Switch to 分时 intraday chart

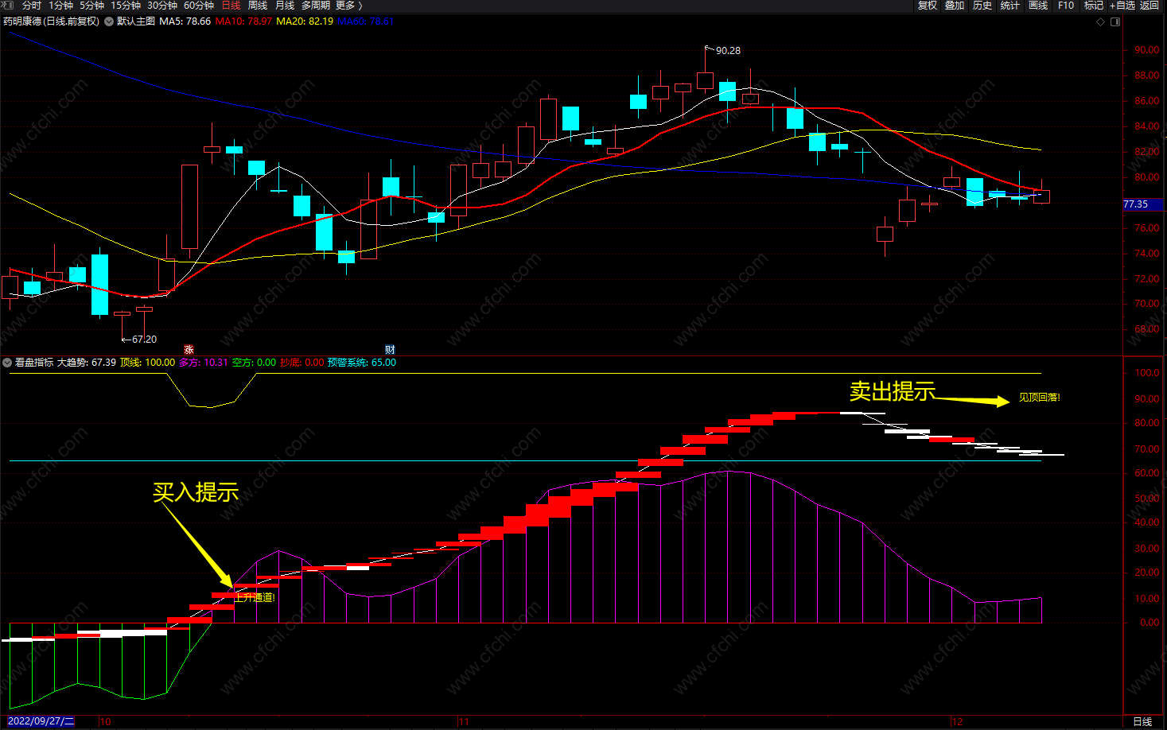click(x=32, y=6)
